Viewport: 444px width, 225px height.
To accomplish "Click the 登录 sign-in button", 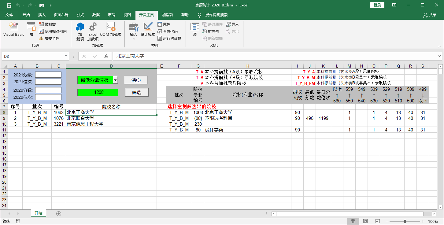I will click(377, 5).
